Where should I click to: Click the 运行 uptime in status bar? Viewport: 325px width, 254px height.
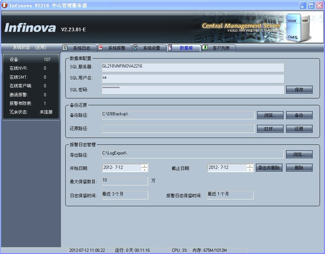pos(132,250)
